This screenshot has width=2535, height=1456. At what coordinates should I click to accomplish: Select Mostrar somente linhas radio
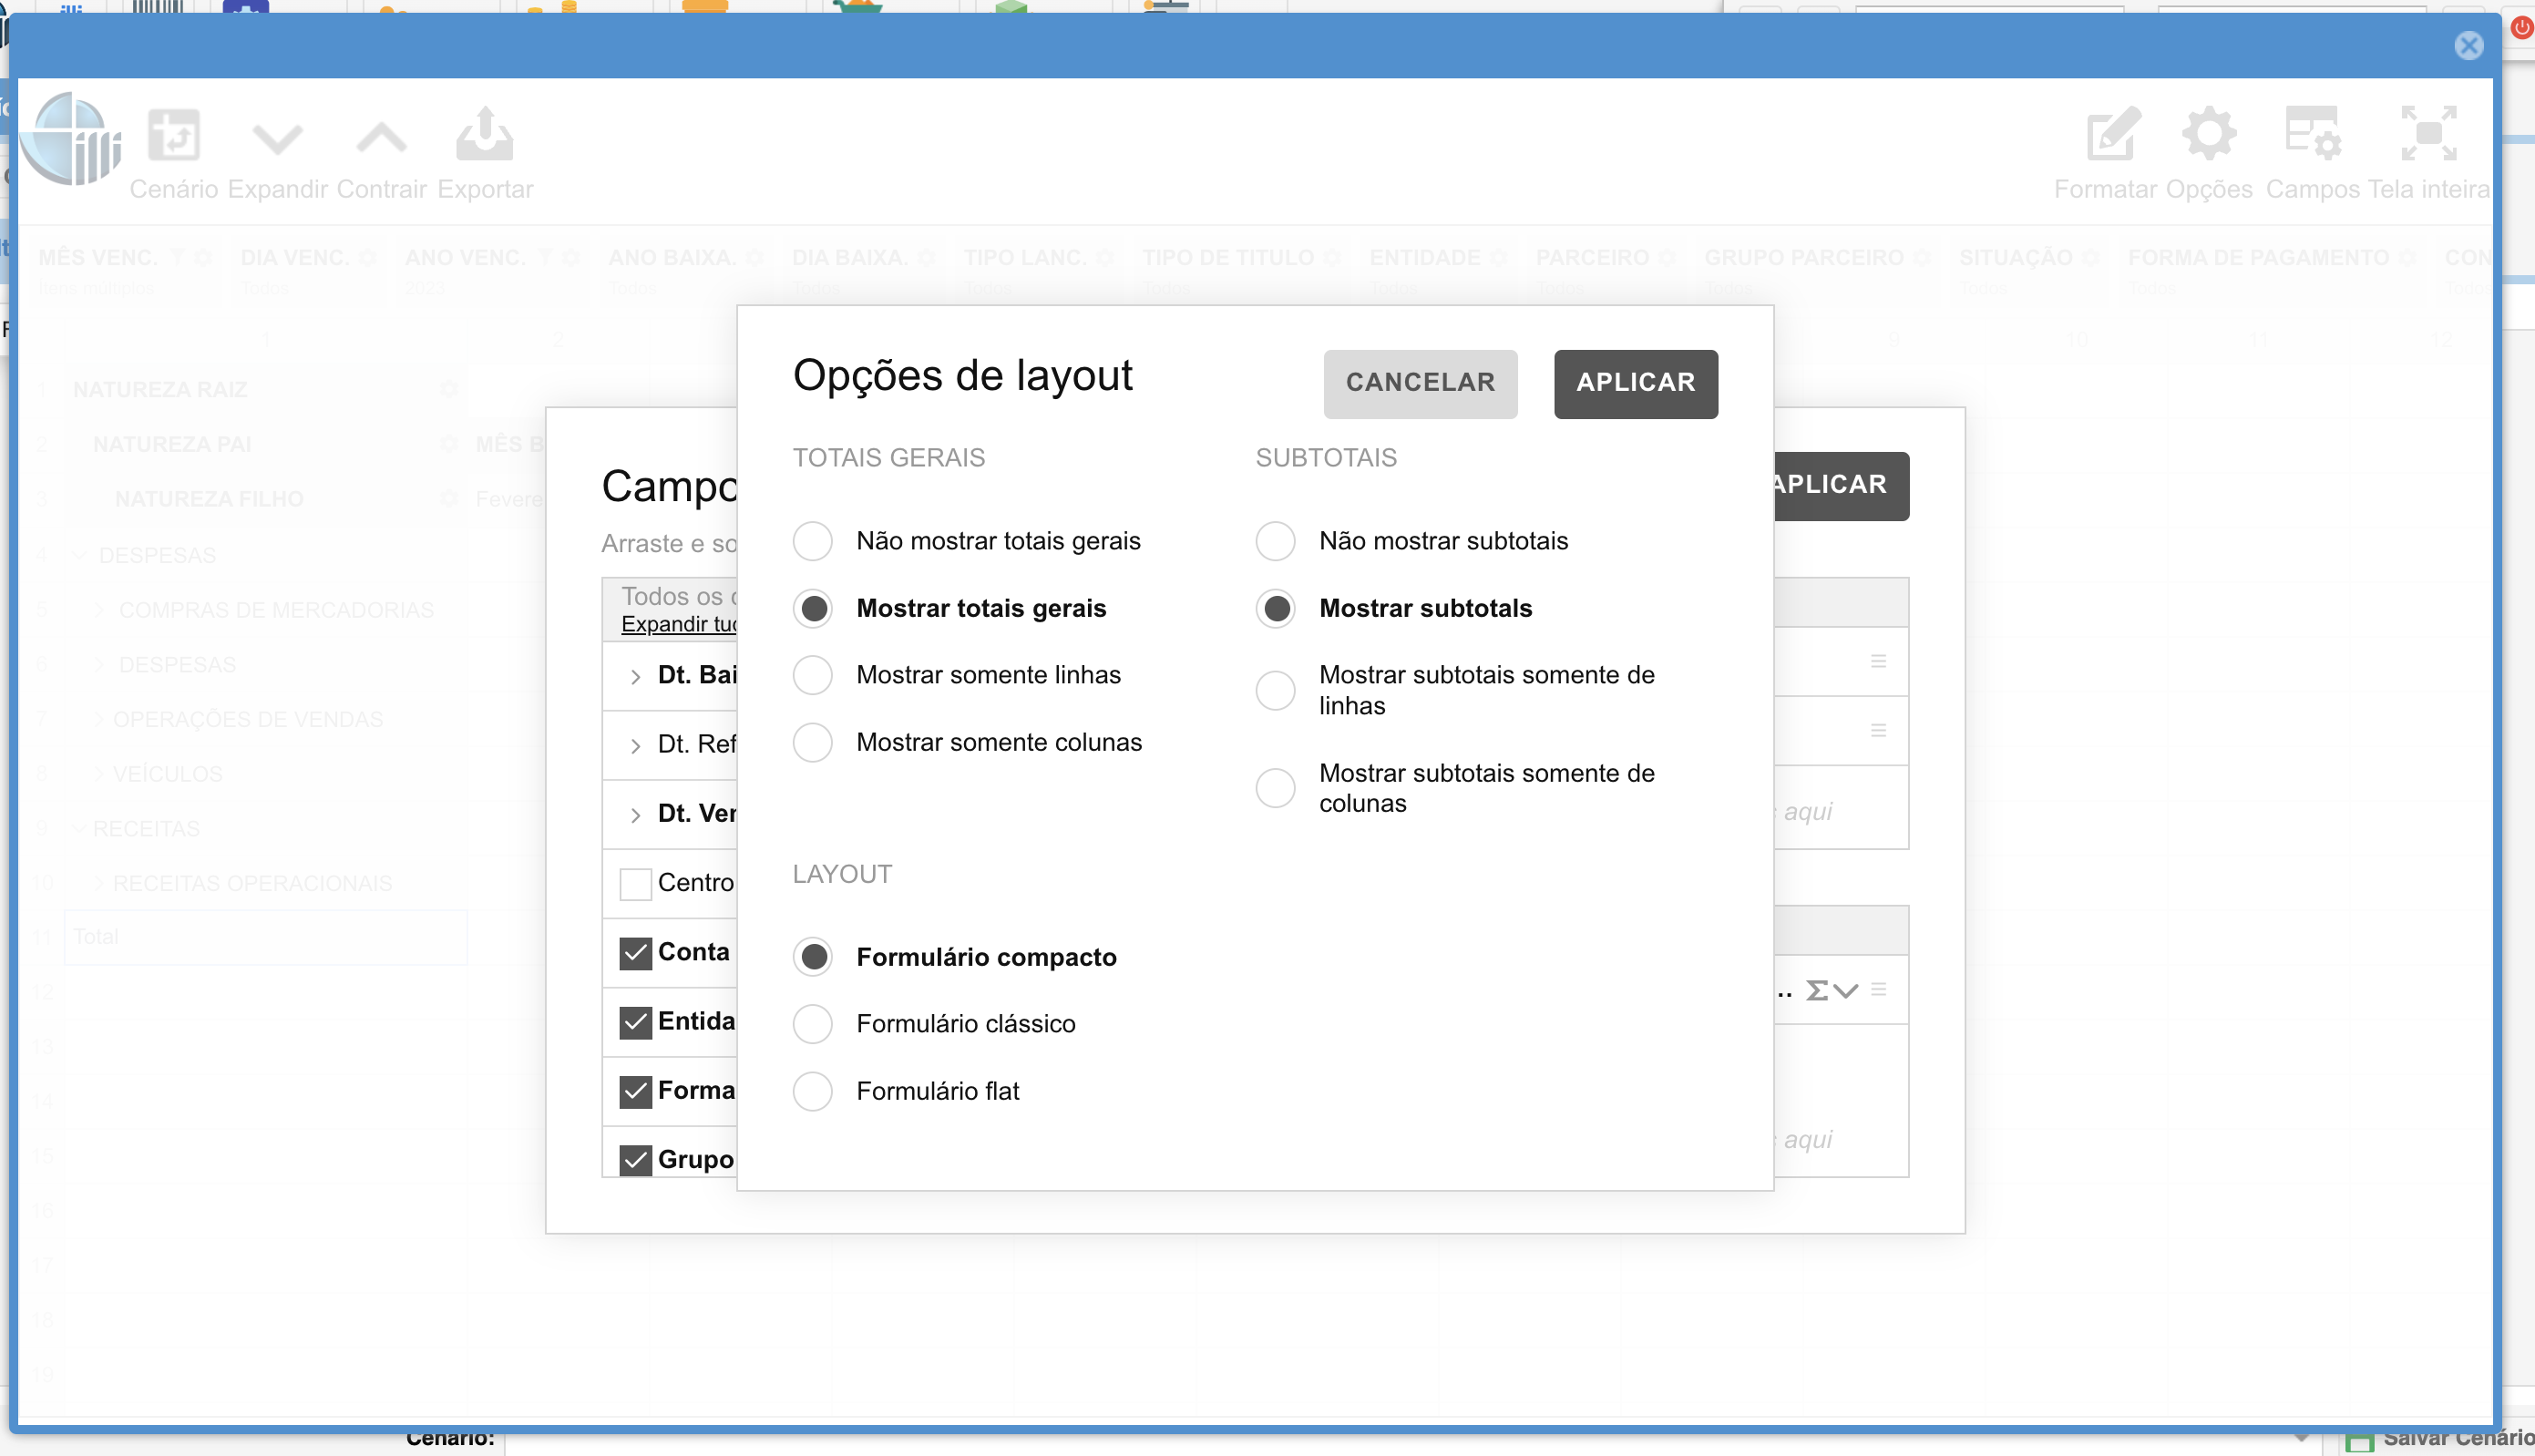coord(813,675)
